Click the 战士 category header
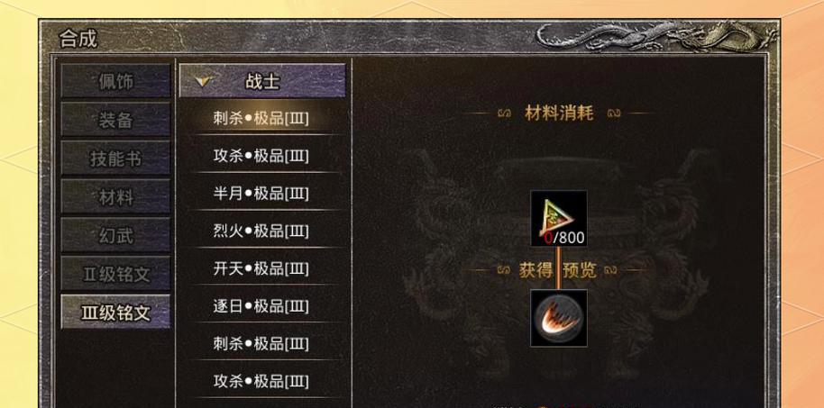The width and height of the screenshot is (824, 408). (x=262, y=81)
